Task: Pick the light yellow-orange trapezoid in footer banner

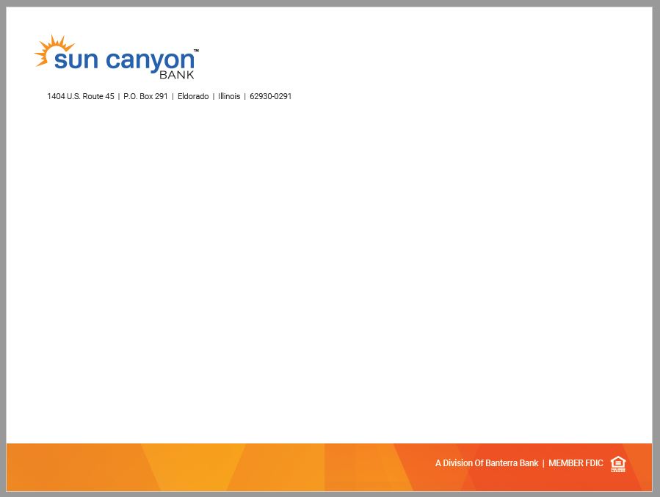Action: click(192, 466)
